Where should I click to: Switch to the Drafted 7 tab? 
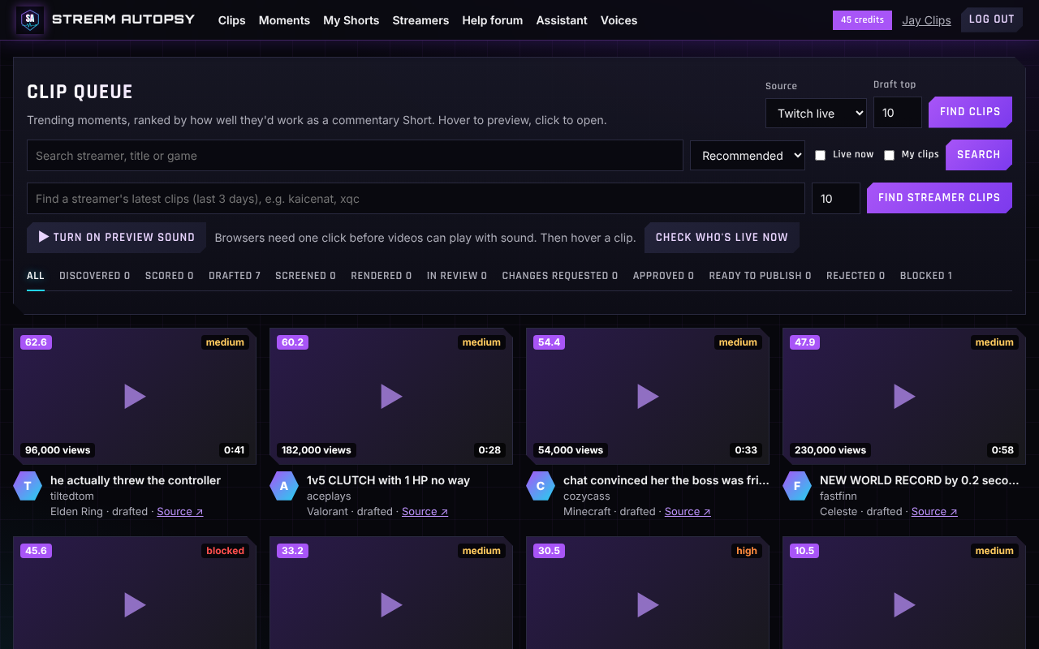(235, 276)
